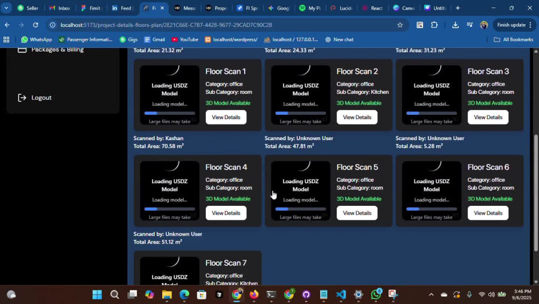Click the green 3D Model Available text of Floor Scan 6

pos(490,199)
